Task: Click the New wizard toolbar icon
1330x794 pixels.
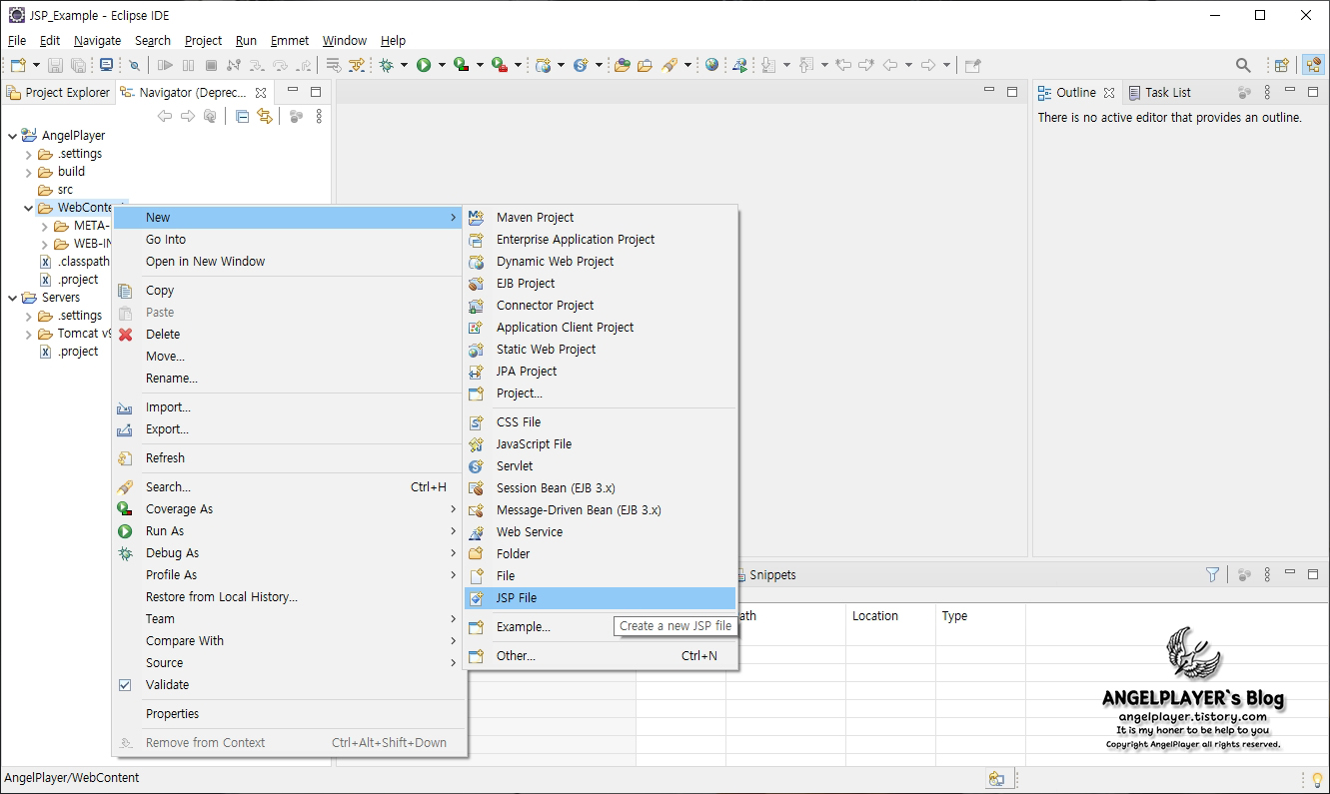Action: (x=17, y=65)
